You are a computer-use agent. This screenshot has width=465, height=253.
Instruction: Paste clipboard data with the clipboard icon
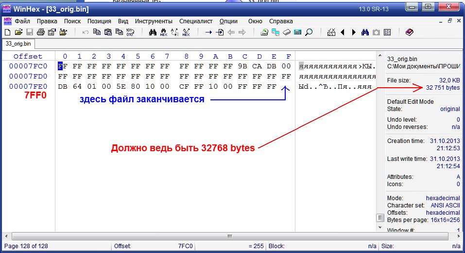tap(108, 32)
